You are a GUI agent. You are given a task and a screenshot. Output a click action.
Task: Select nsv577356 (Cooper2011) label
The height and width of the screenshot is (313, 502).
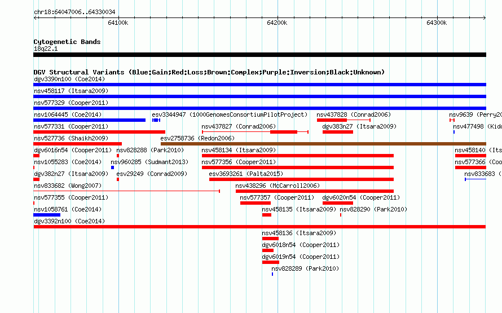pyautogui.click(x=239, y=162)
